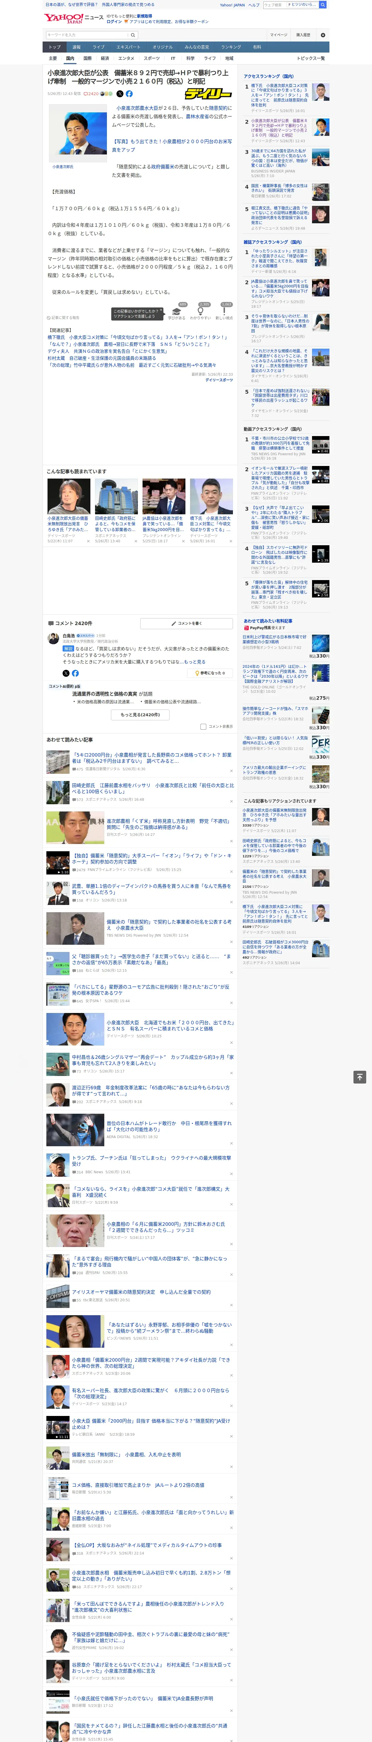Open the 2420 comment count icon
The height and width of the screenshot is (1742, 372).
91,94
